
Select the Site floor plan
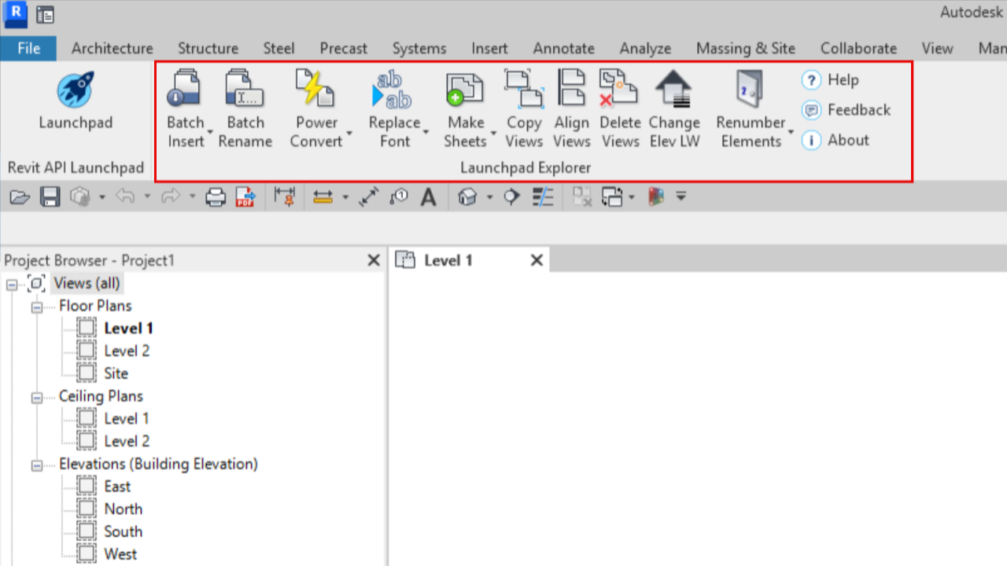[116, 373]
